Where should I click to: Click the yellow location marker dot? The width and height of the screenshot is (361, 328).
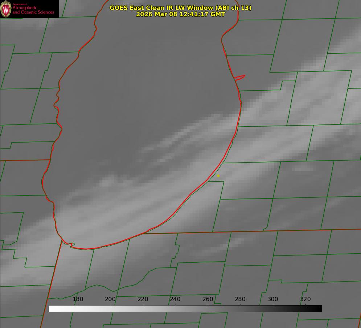pyautogui.click(x=218, y=176)
